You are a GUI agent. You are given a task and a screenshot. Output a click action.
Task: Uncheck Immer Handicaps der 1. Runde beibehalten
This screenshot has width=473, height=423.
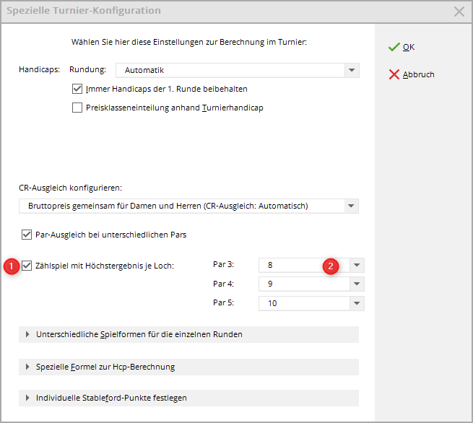(78, 90)
